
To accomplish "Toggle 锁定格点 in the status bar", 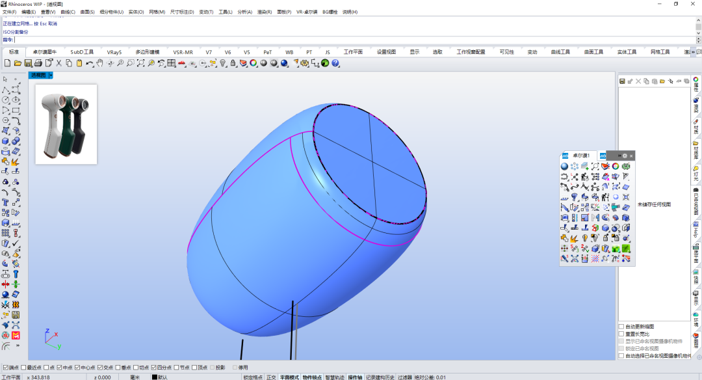I will (x=253, y=377).
